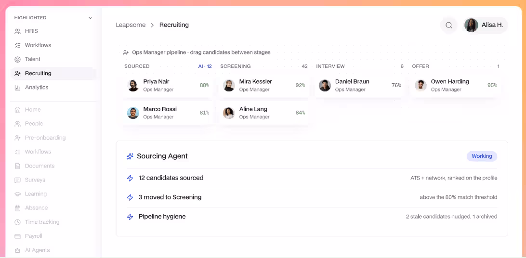This screenshot has width=526, height=258.
Task: Click Alisa H. avatar photo
Action: (x=471, y=25)
